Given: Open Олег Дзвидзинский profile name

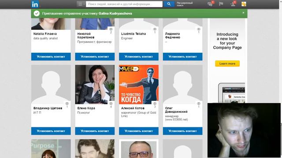Looking at the screenshot, I should pyautogui.click(x=176, y=110).
